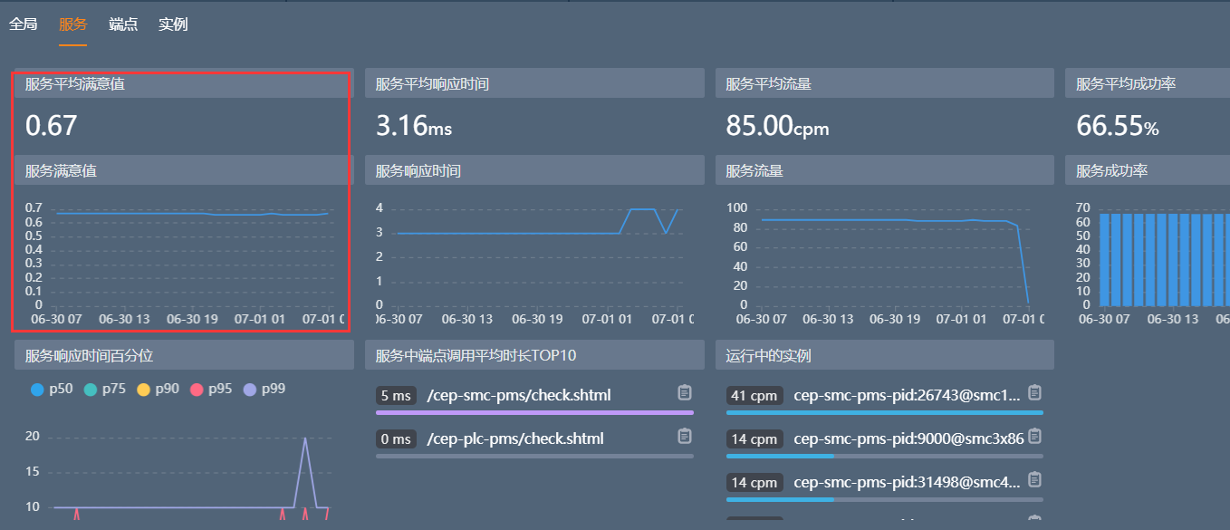1230x530 pixels.
Task: Open the /cep-plc-pms/check.shtml endpoint entry
Action: (x=514, y=438)
